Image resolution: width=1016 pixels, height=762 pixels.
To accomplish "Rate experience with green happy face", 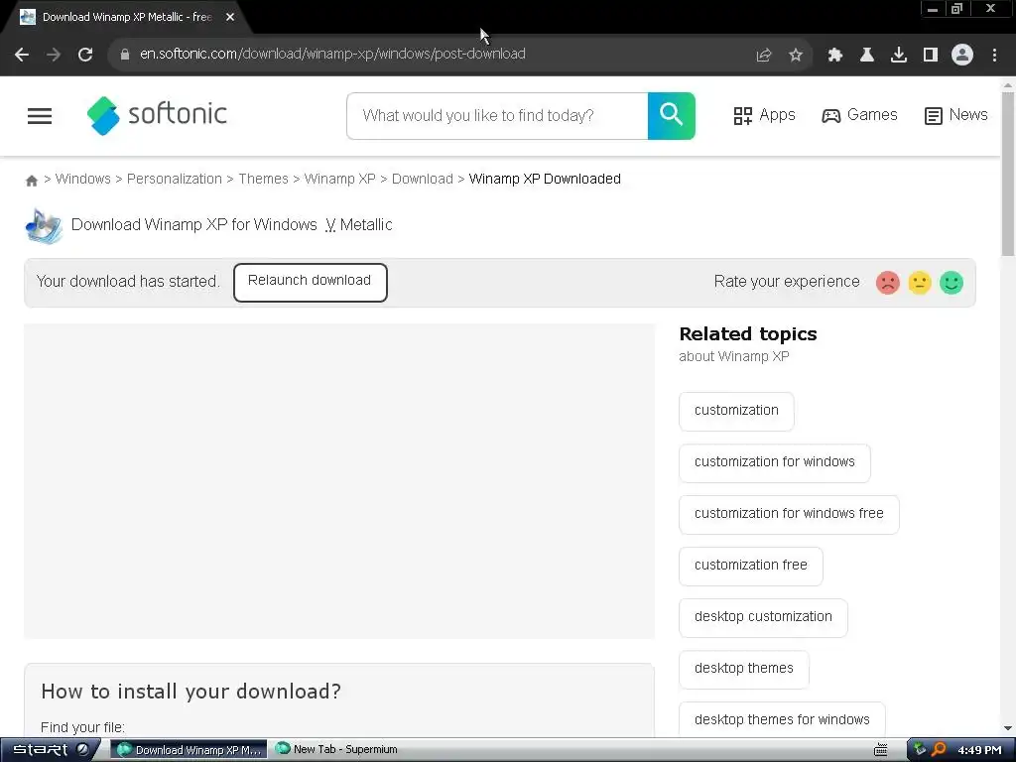I will pyautogui.click(x=952, y=283).
